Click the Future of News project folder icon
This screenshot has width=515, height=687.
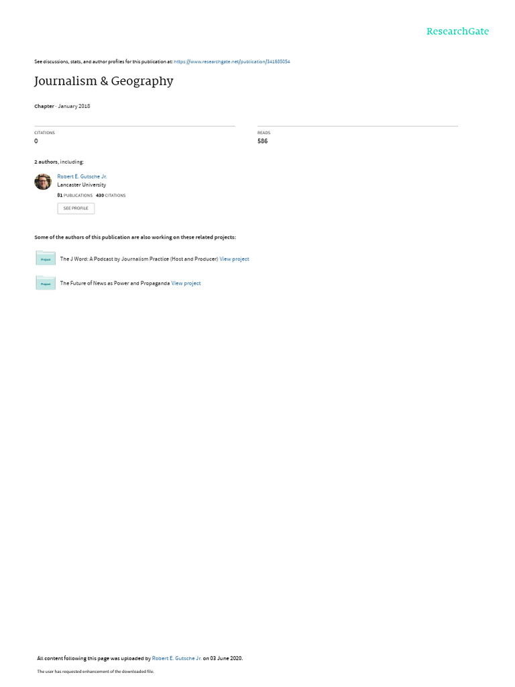(x=46, y=283)
